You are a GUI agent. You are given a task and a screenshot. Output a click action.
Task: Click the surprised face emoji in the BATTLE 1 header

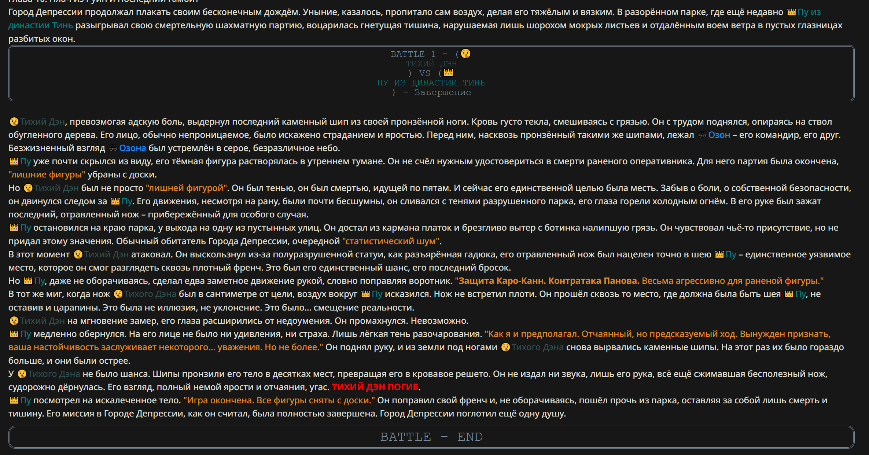click(465, 54)
